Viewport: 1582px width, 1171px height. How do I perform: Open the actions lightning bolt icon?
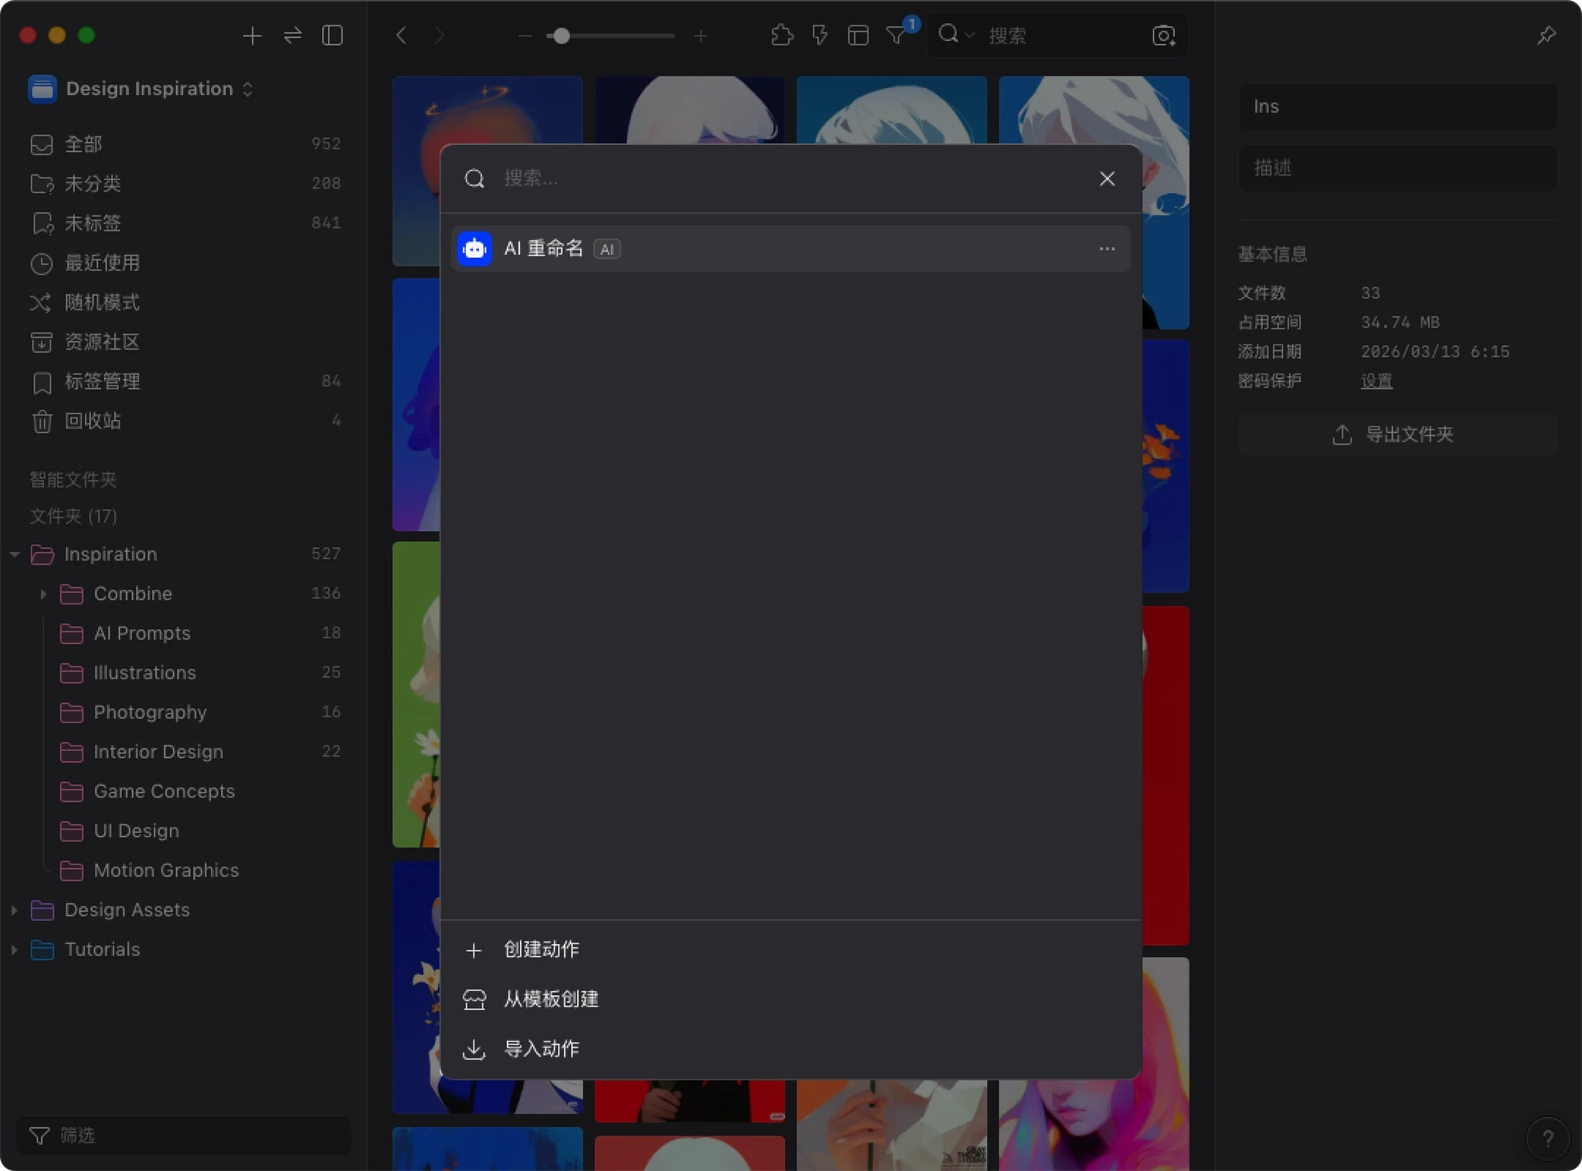click(820, 36)
